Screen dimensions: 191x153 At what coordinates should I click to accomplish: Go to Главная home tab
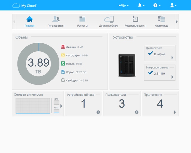30,22
